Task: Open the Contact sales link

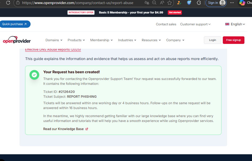Action: point(166,24)
